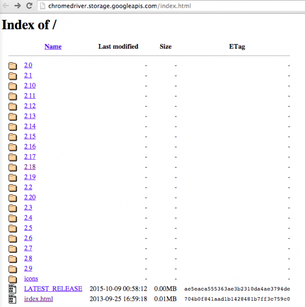Screen dimensions: 305x307
Task: Click the folder icon beside 2.14
Action: point(12,127)
